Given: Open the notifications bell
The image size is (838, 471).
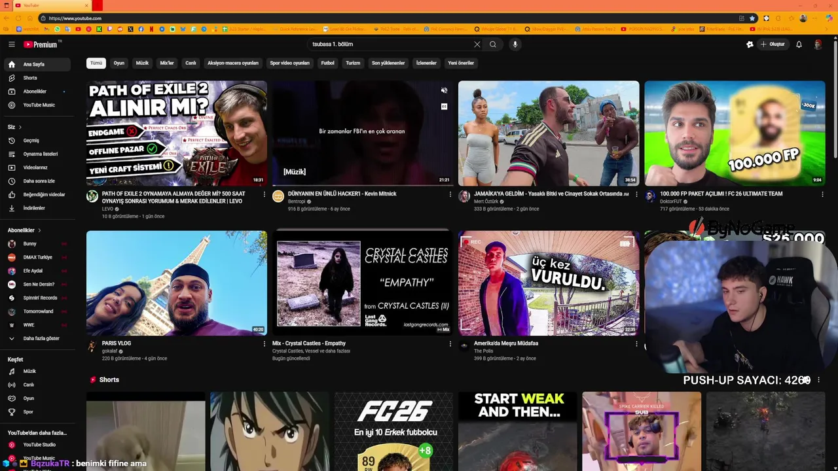Looking at the screenshot, I should [799, 44].
